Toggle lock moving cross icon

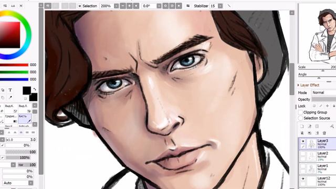pyautogui.click(x=327, y=106)
